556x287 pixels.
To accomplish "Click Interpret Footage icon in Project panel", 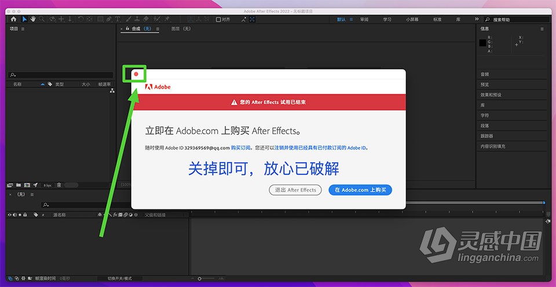I will click(10, 185).
